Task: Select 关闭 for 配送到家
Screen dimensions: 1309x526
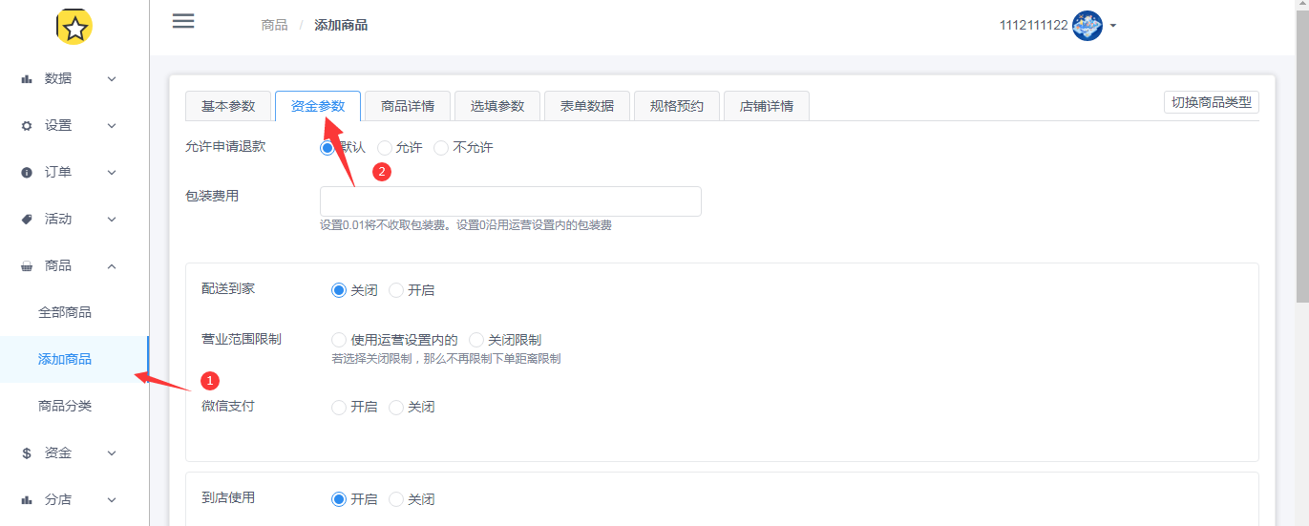Action: [x=339, y=290]
